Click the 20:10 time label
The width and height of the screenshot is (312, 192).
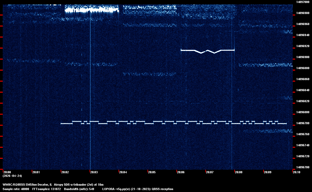pos(296,172)
